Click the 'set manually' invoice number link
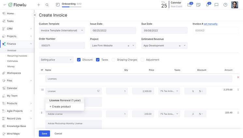 210,24
